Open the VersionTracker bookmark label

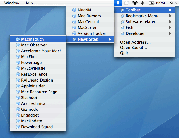92,33
